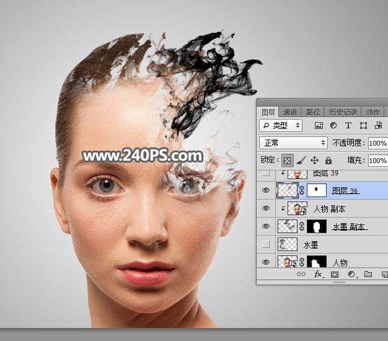This screenshot has width=388, height=341.
Task: Filter layers by pixel image type
Action: click(x=319, y=125)
